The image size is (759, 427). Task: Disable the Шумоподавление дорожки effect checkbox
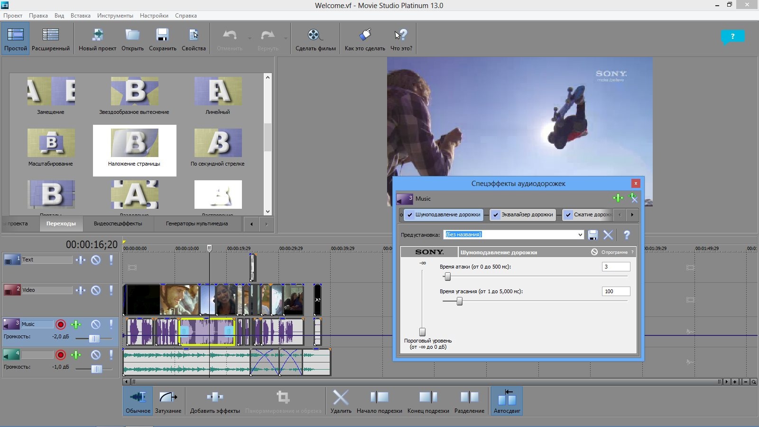[410, 215]
